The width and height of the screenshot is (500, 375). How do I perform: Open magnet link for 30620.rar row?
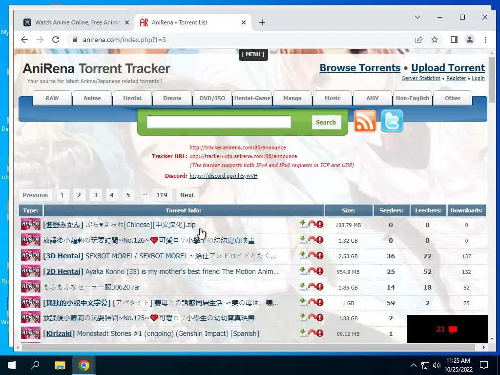(x=312, y=286)
